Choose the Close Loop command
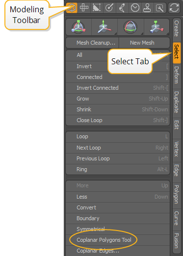Screen dimensions: 183x256 tap(118, 120)
